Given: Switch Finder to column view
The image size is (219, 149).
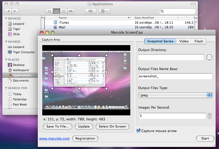Looking at the screenshot, I should point(64,11).
